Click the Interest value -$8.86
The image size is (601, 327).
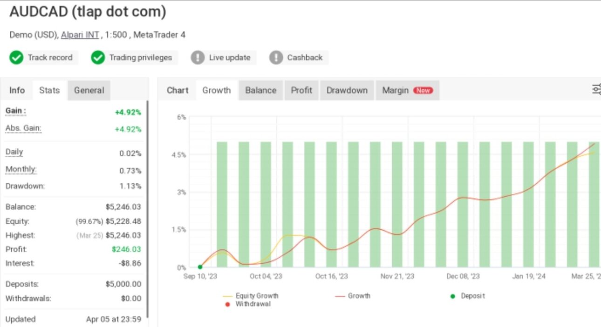[x=130, y=263]
